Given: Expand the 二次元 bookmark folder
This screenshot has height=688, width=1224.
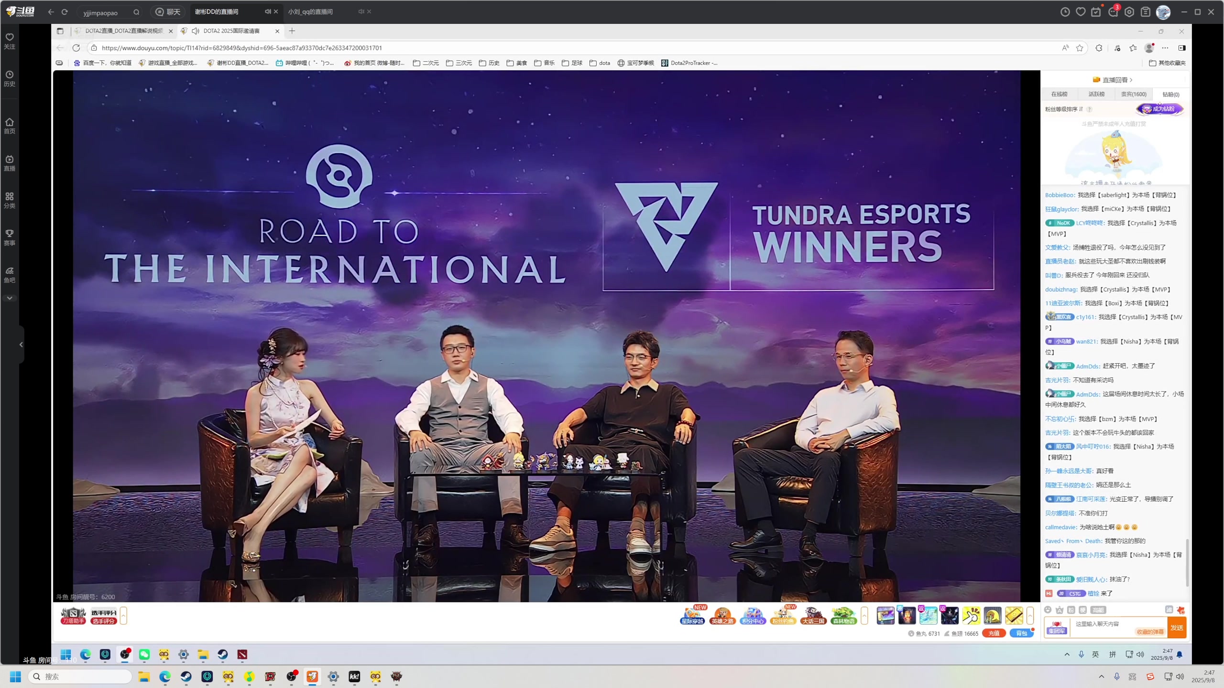Looking at the screenshot, I should click(426, 63).
